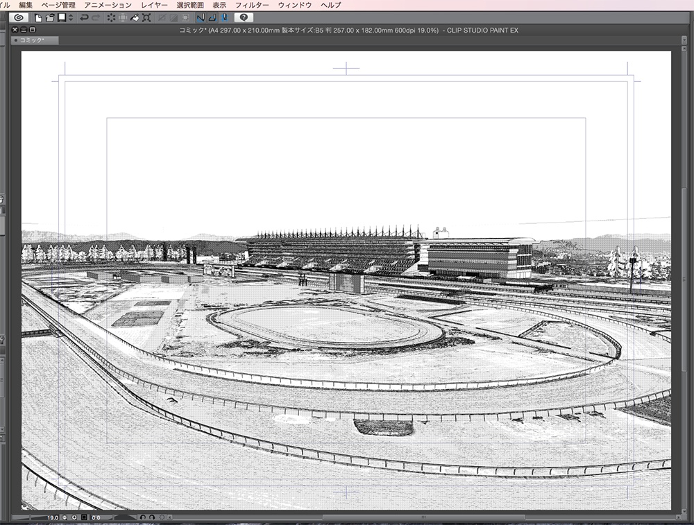Open the ウィンドウ menu
Viewport: 694px width, 525px height.
point(295,5)
